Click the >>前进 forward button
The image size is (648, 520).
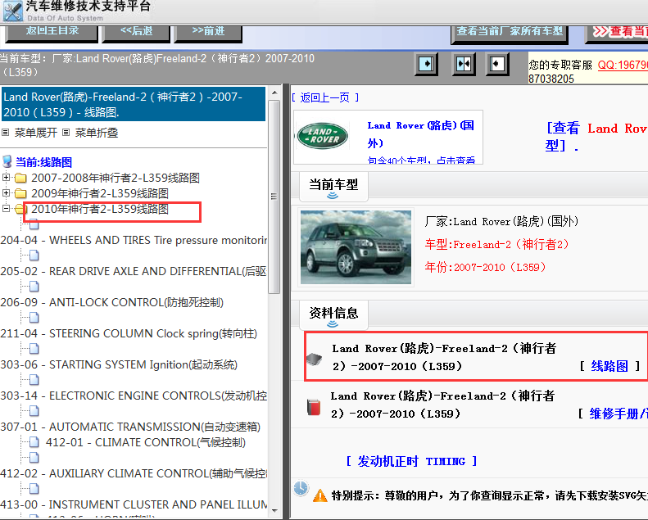(208, 32)
